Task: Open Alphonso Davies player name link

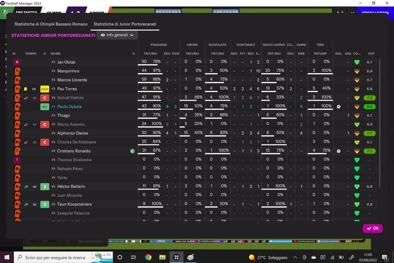Action: 73,133
